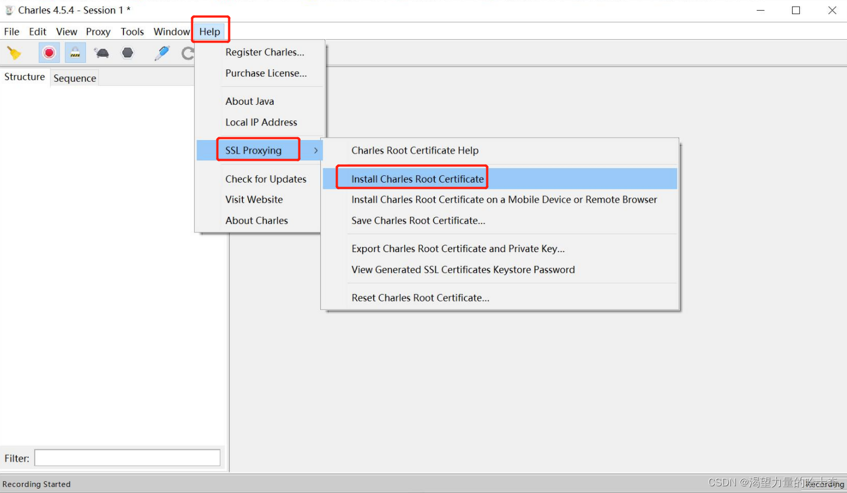Open About Charles
The width and height of the screenshot is (847, 493).
[x=257, y=221]
